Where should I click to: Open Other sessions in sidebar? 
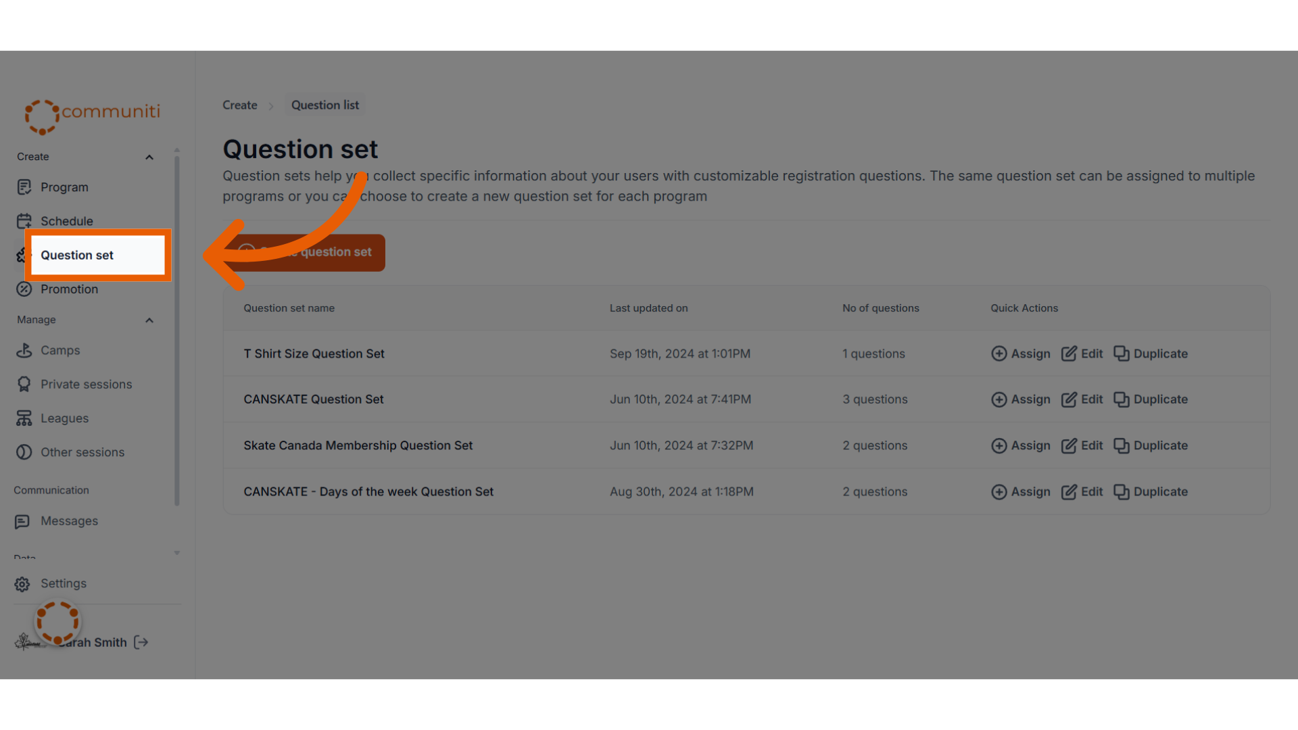[82, 452]
